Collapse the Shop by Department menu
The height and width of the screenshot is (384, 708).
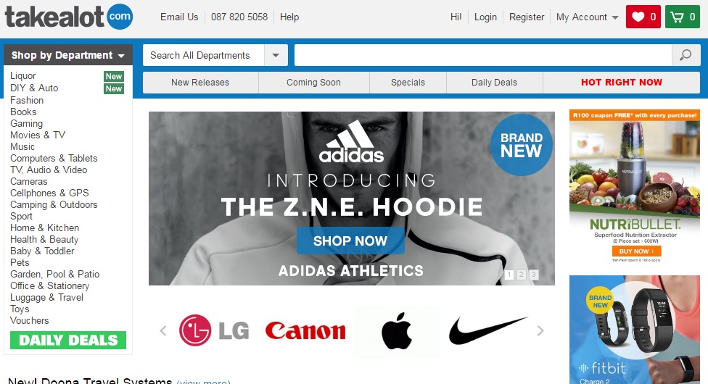tap(68, 55)
